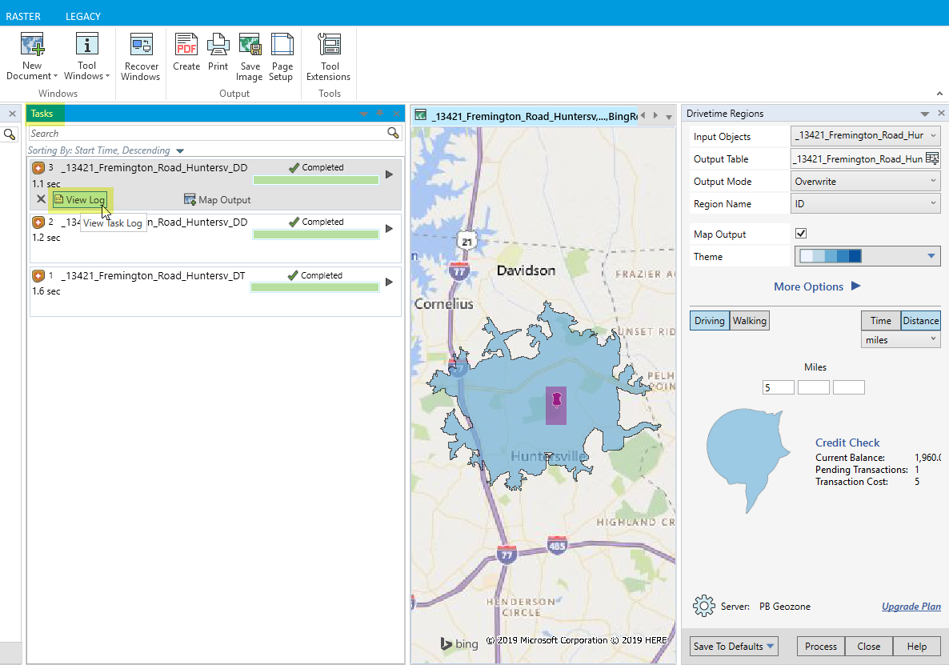The image size is (949, 665).
Task: Click the map window tab icon
Action: (x=421, y=115)
